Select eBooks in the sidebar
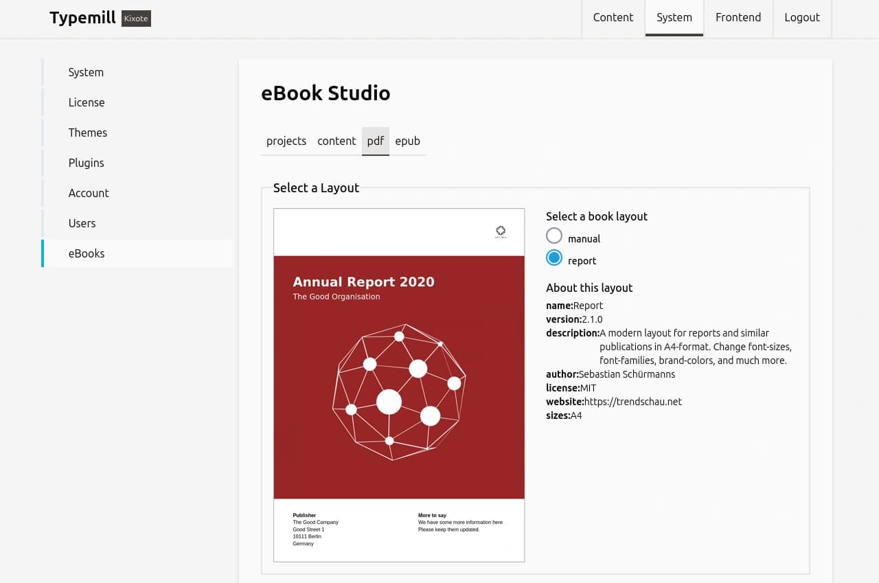This screenshot has width=879, height=583. point(87,253)
